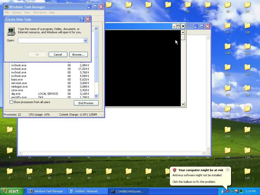The width and height of the screenshot is (260, 195).
Task: Switch to Windows Task Manager in the taskbar
Action: click(47, 191)
